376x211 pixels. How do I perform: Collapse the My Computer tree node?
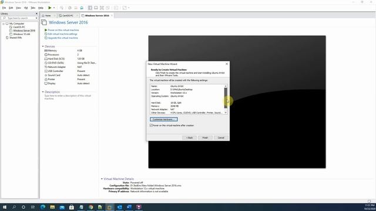pos(4,23)
